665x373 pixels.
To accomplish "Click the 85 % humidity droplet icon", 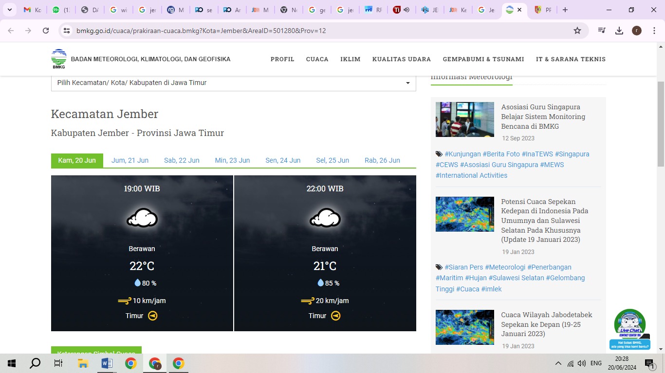I will [x=320, y=283].
